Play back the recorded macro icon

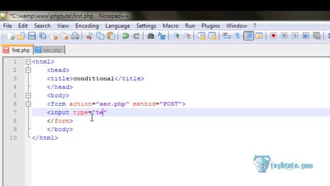pyautogui.click(x=295, y=36)
